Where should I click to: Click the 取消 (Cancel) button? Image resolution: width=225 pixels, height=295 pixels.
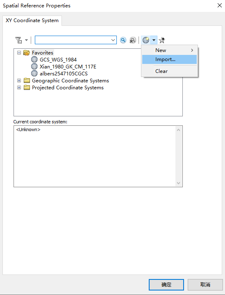pos(205,285)
